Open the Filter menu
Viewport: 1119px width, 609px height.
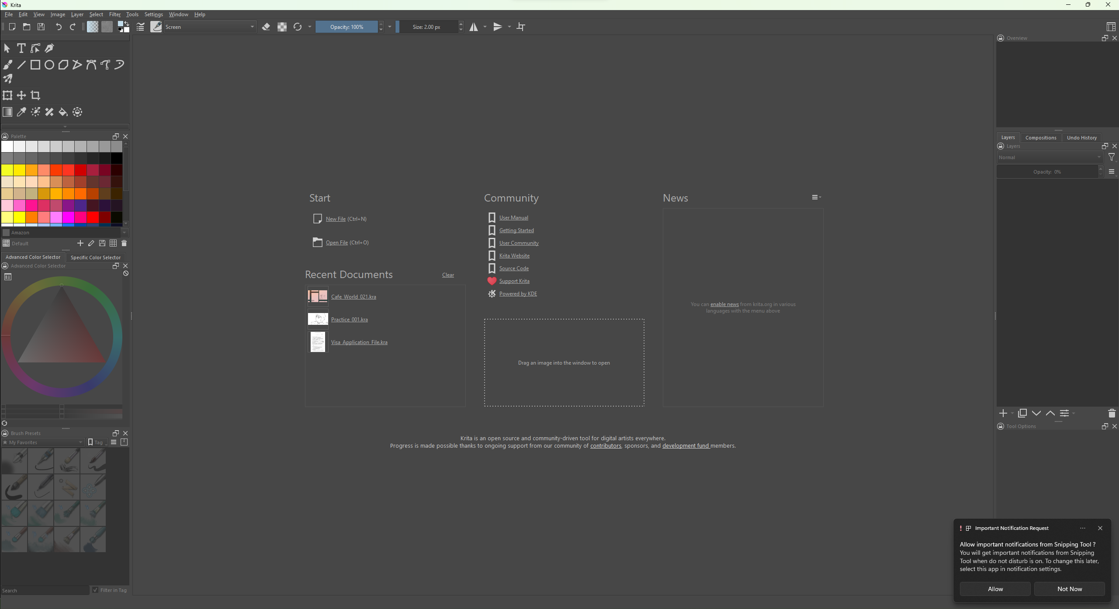tap(114, 14)
